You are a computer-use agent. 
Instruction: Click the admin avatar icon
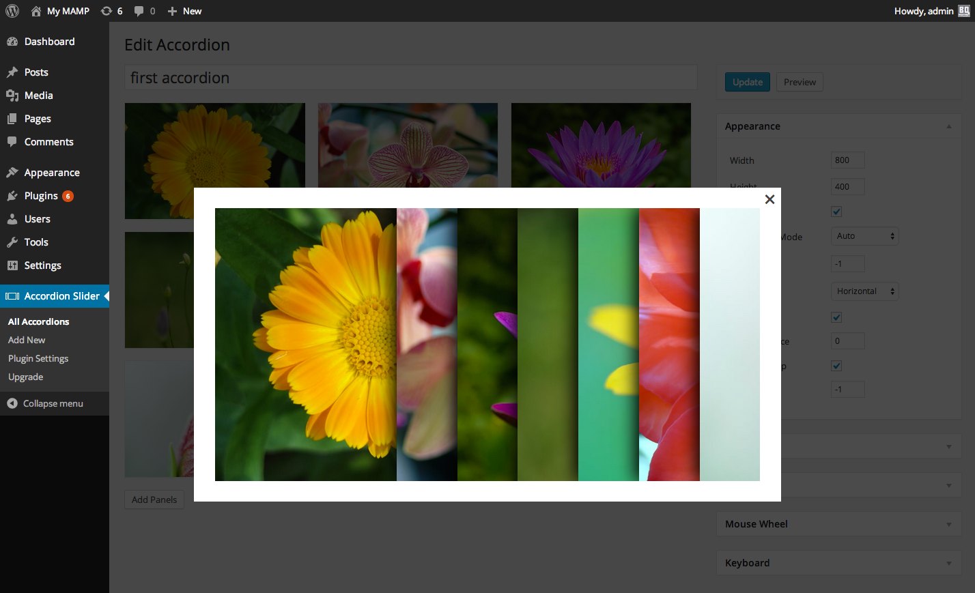(x=964, y=11)
